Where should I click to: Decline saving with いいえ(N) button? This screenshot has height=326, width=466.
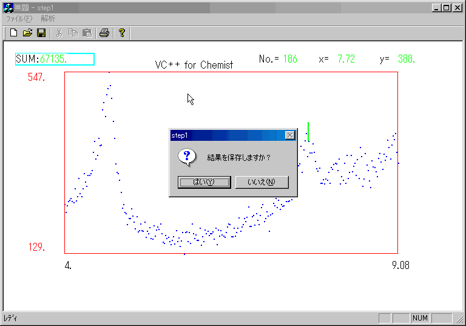(262, 182)
